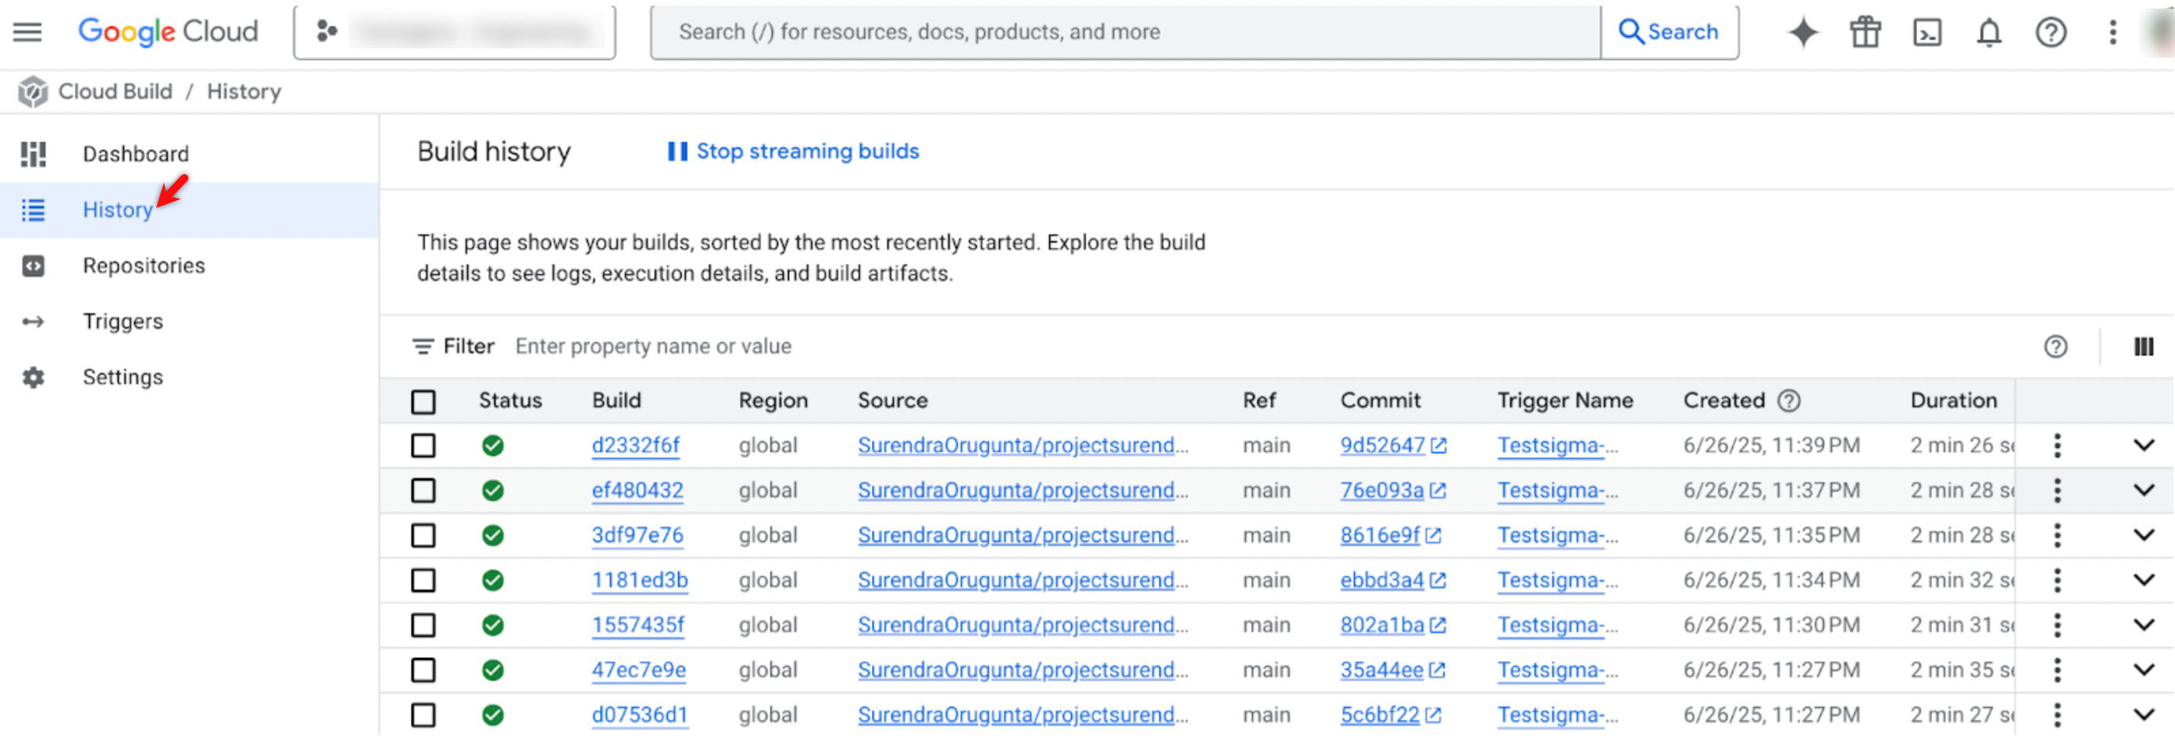The width and height of the screenshot is (2175, 747).
Task: Open actions menu for build 47ec7e9e
Action: (2057, 670)
